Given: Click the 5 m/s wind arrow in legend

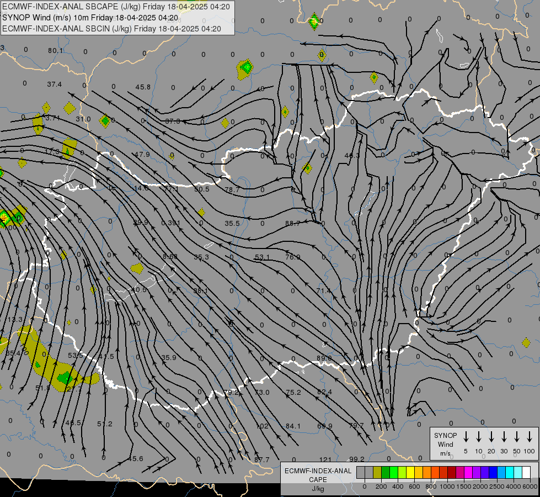Looking at the screenshot, I should 466,437.
